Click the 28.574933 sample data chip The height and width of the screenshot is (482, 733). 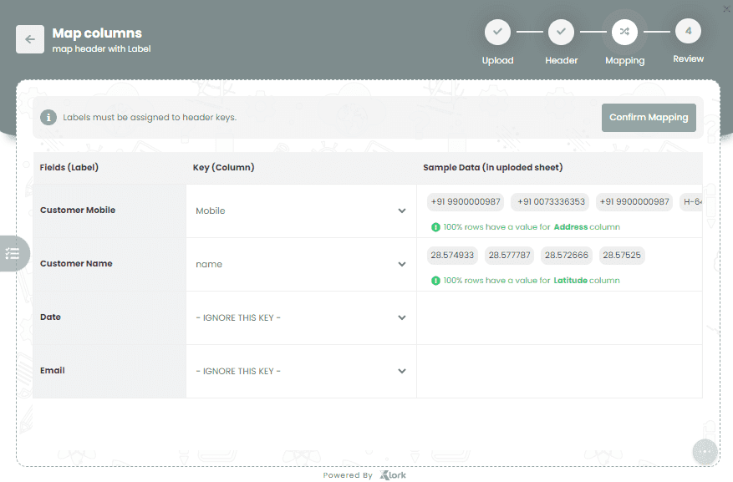pos(453,255)
